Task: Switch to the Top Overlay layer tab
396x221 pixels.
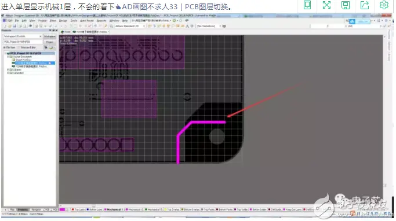Action: click(172, 209)
